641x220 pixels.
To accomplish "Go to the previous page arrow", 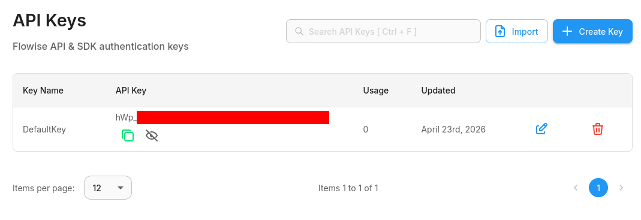I will [x=576, y=188].
